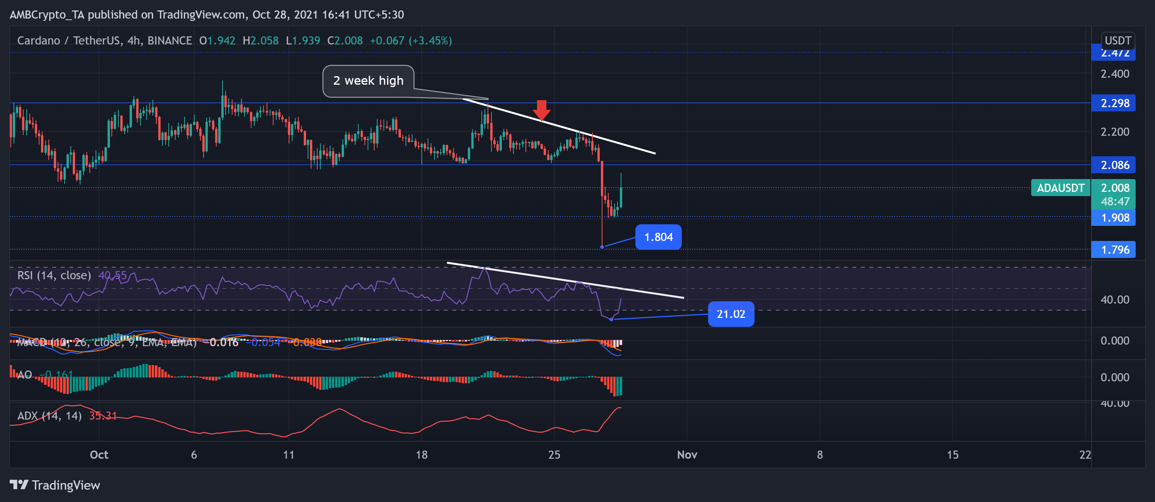The image size is (1155, 502).
Task: Select the 2.298 price level label
Action: pyautogui.click(x=1113, y=103)
